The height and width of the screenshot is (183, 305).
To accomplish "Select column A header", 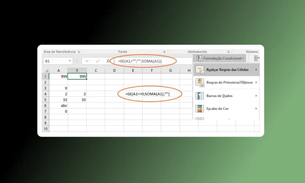I will 59,70.
